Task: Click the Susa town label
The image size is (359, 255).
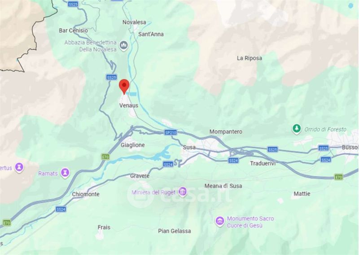Action: coord(189,147)
